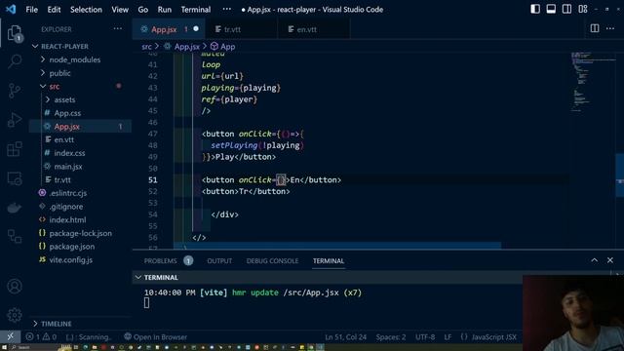The width and height of the screenshot is (624, 351).
Task: Click Open In Browser status bar button
Action: coord(155,336)
